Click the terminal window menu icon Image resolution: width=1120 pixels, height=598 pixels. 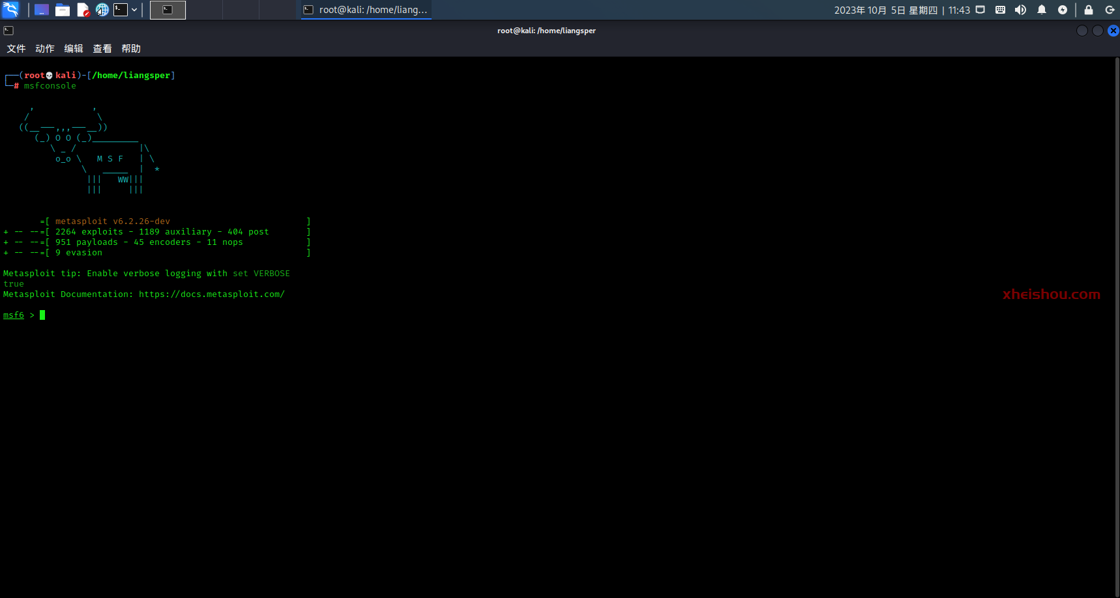click(x=8, y=31)
